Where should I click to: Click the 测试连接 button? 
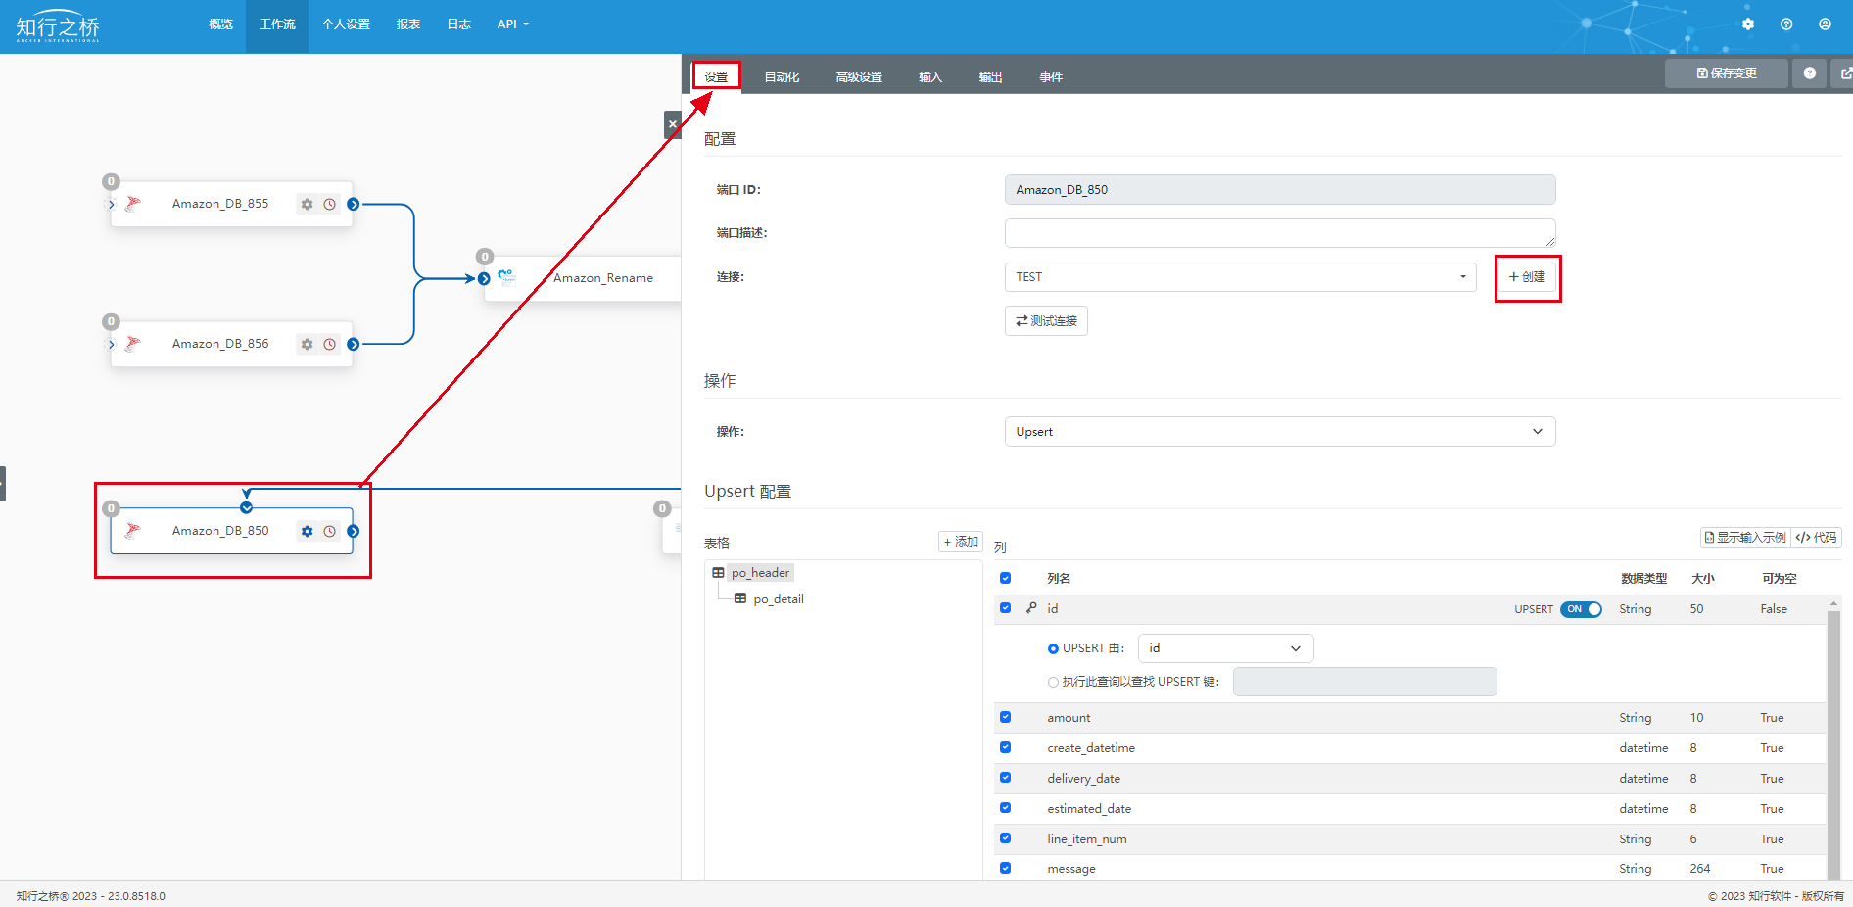1046,321
